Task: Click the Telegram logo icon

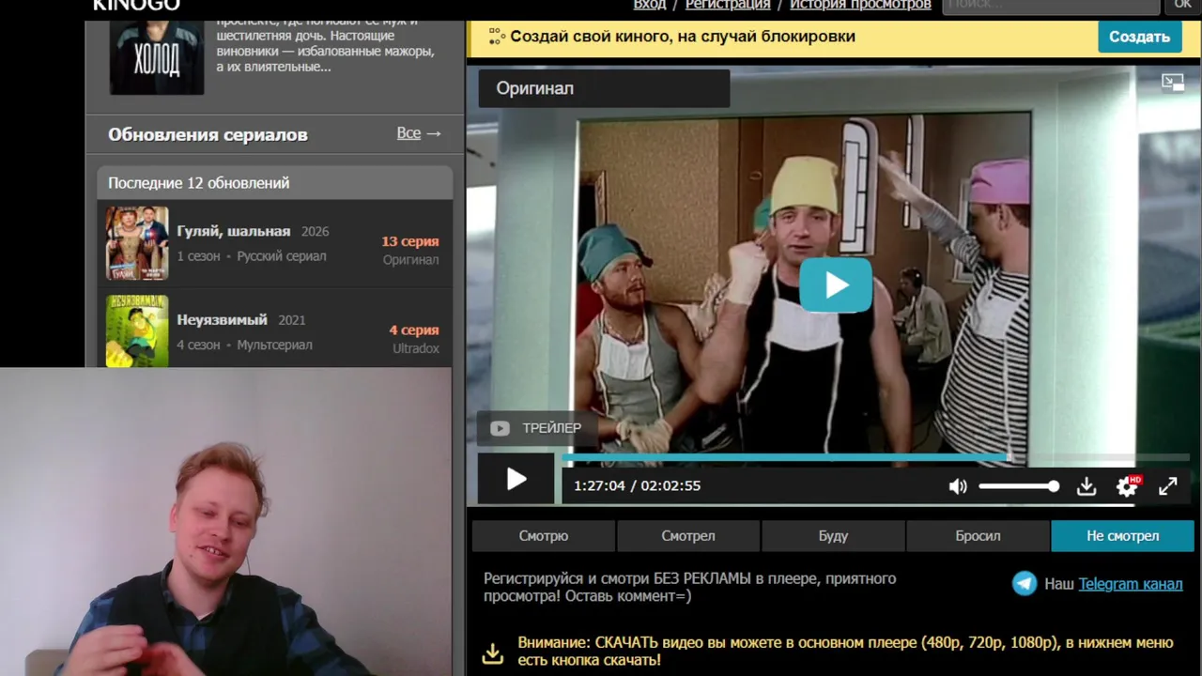Action: 1025,583
